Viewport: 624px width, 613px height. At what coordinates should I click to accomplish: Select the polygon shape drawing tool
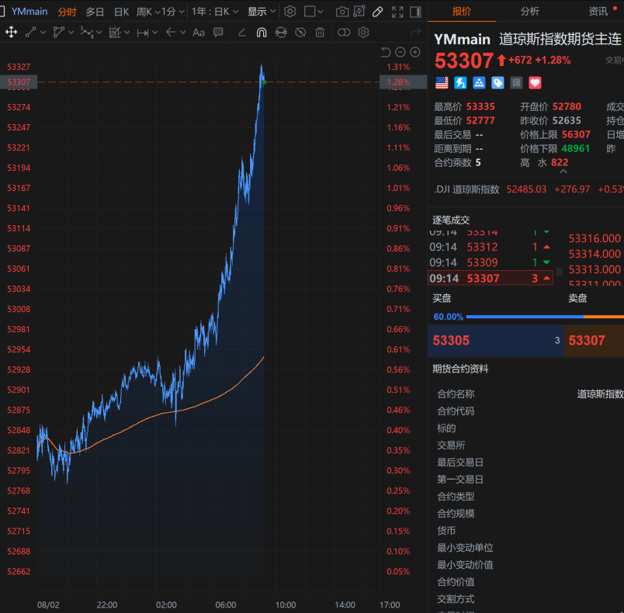(58, 33)
